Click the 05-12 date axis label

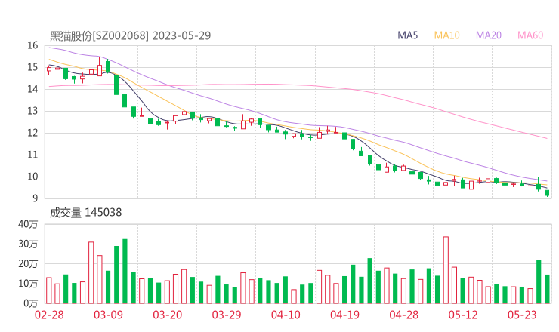[463, 315]
